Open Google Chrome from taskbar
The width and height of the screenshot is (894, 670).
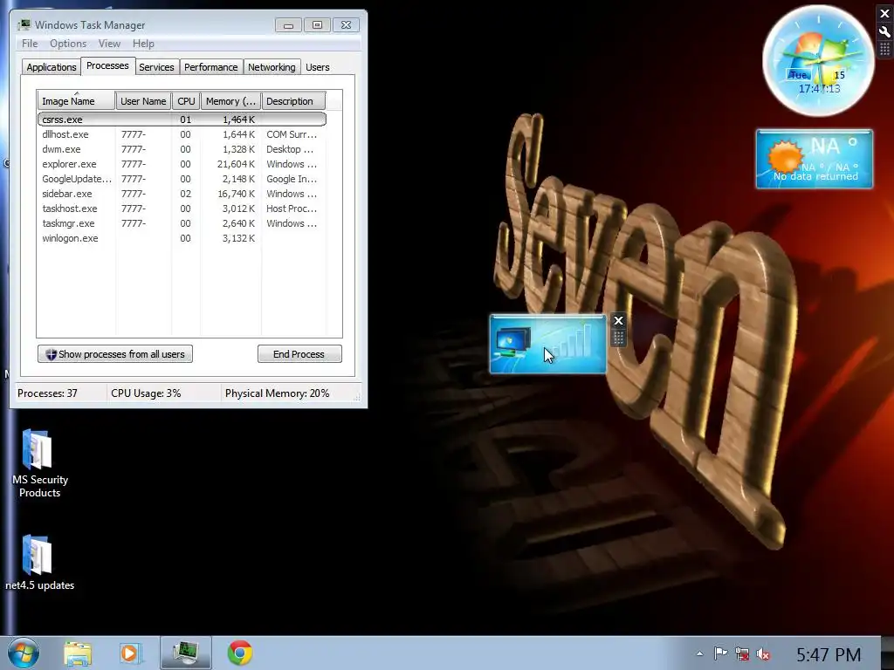pyautogui.click(x=240, y=653)
